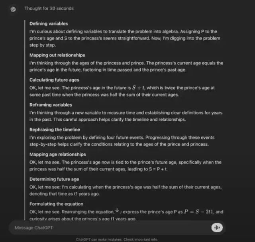The height and width of the screenshot is (242, 255).
Task: Click the P = S − 2t1 equation
Action: point(198,212)
